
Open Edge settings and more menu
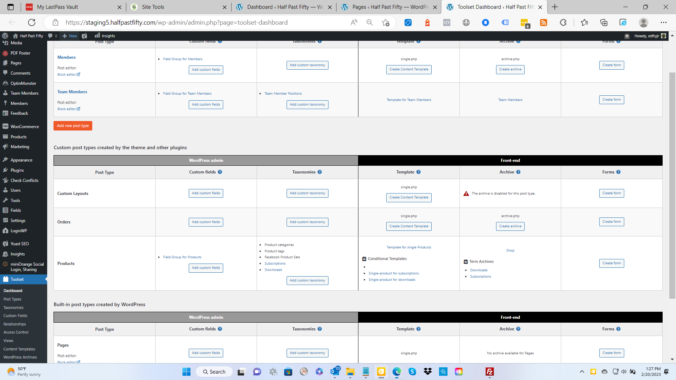click(664, 23)
